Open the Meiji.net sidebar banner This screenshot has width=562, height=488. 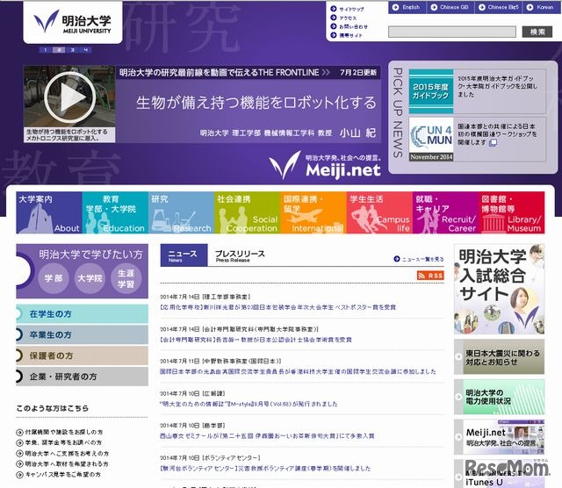(x=500, y=437)
